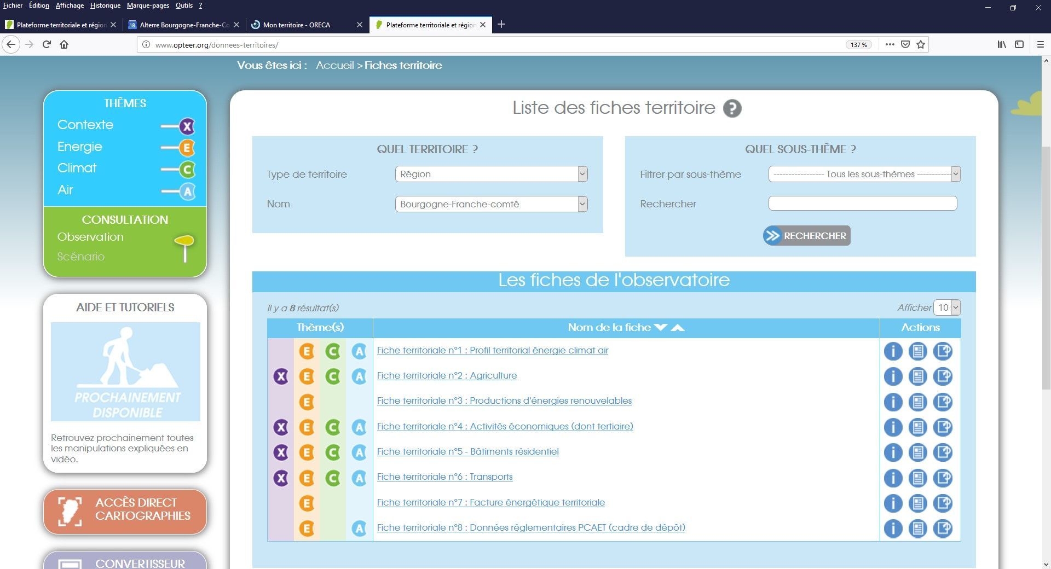This screenshot has width=1051, height=569.
Task: Reload the page with refresh icon
Action: [x=47, y=44]
